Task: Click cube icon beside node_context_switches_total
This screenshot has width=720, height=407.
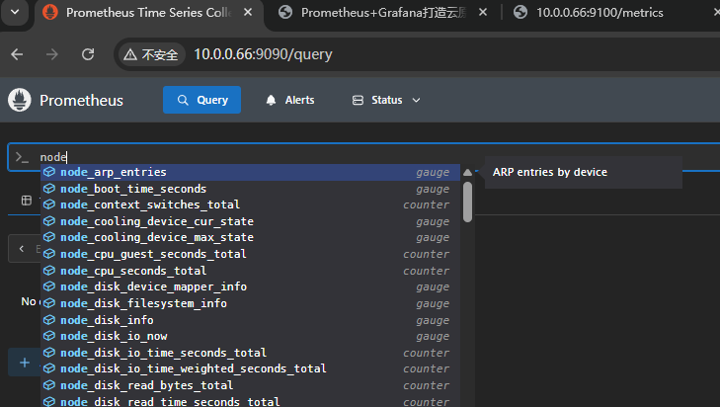Action: pyautogui.click(x=49, y=204)
